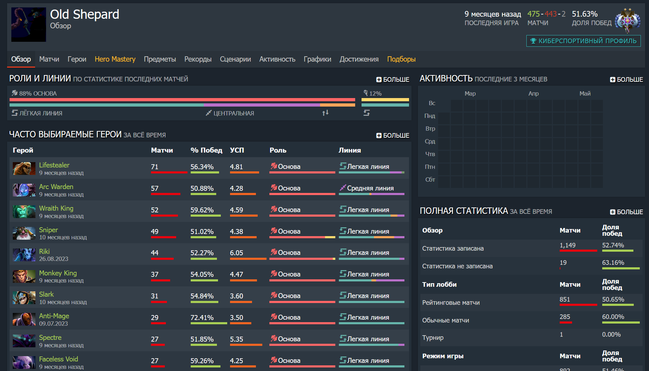649x371 pixels.
Task: Click Monkey King row's Основа icon
Action: point(274,274)
